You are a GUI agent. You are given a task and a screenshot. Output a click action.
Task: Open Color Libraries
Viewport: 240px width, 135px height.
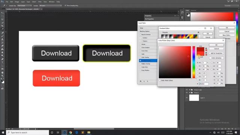point(216,58)
